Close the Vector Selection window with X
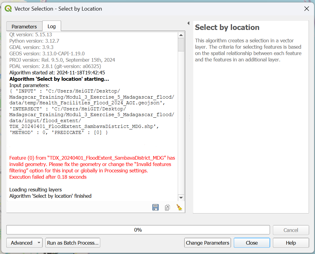 point(307,9)
